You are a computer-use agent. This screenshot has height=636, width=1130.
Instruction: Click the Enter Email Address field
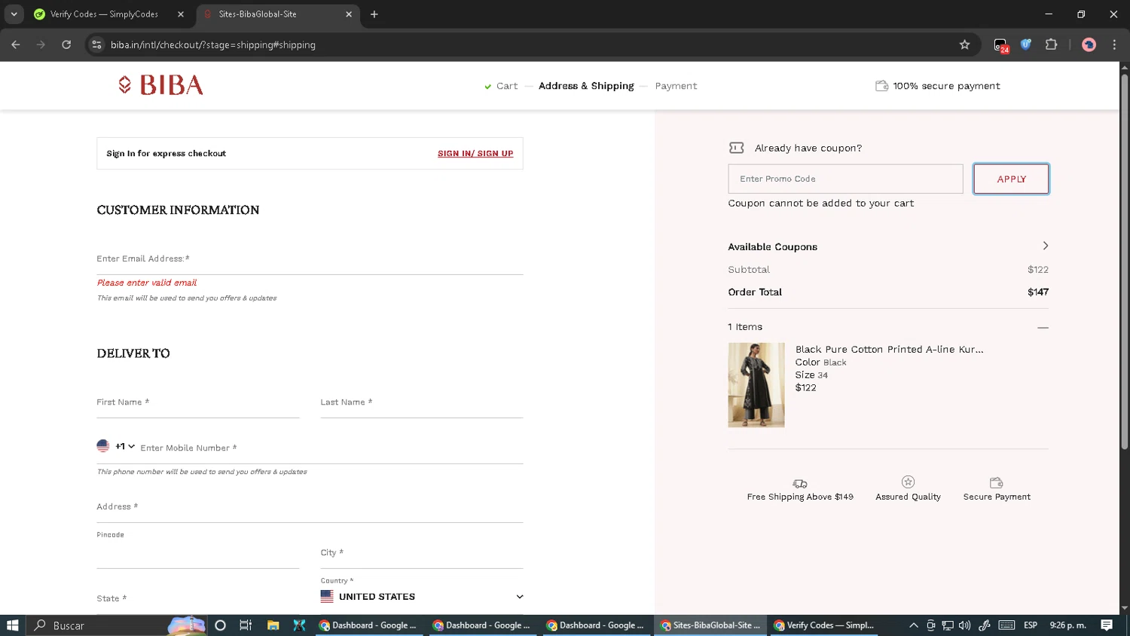click(x=310, y=259)
